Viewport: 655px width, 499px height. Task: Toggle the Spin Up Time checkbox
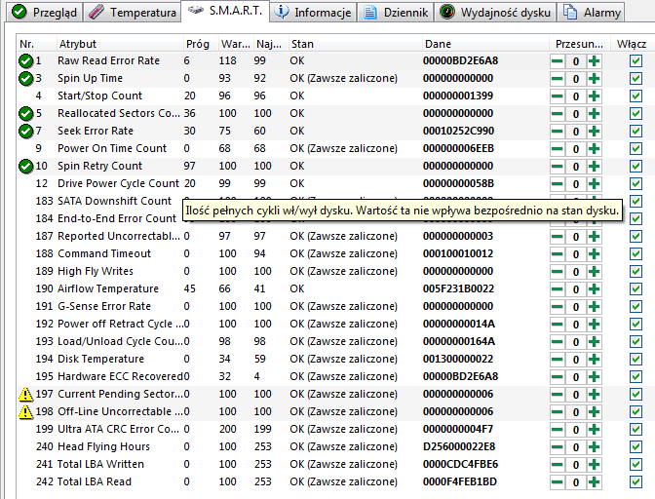tap(636, 79)
